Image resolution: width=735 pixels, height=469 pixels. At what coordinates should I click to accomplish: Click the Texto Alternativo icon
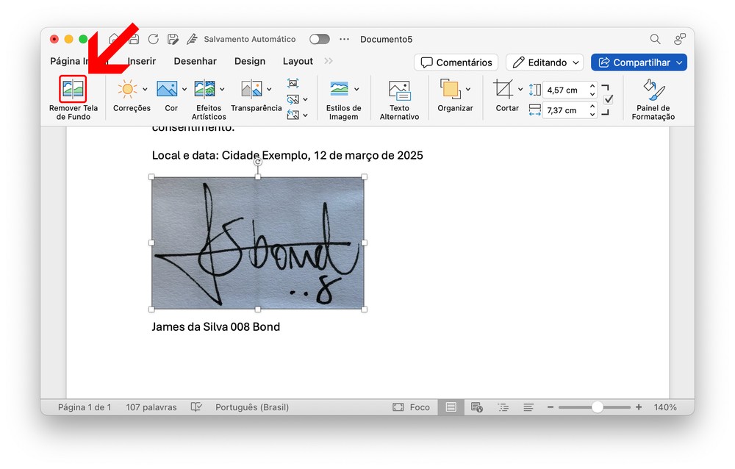tap(399, 90)
